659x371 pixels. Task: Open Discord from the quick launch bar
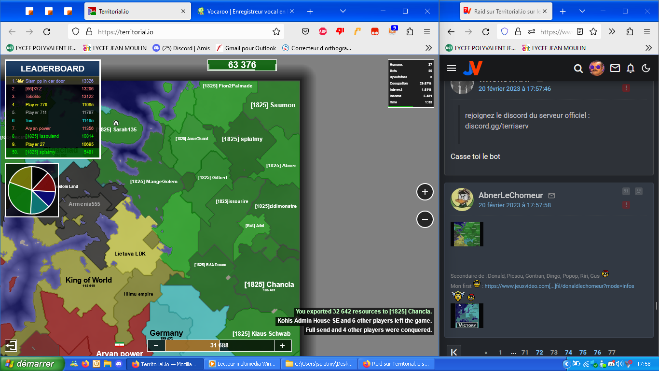point(119,364)
